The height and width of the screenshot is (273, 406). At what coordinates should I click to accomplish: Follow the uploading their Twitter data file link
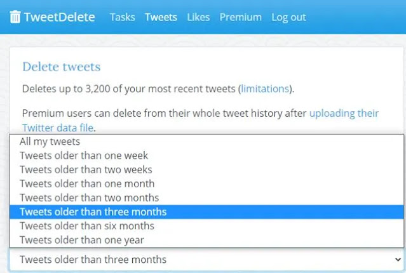pos(344,114)
